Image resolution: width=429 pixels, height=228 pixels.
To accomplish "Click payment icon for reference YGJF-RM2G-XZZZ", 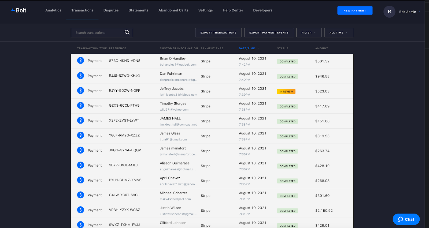I will (80, 135).
